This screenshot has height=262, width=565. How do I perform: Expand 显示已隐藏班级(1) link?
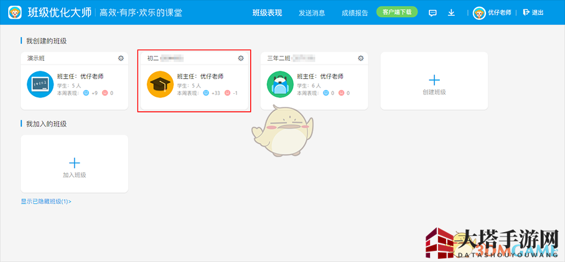coord(46,202)
